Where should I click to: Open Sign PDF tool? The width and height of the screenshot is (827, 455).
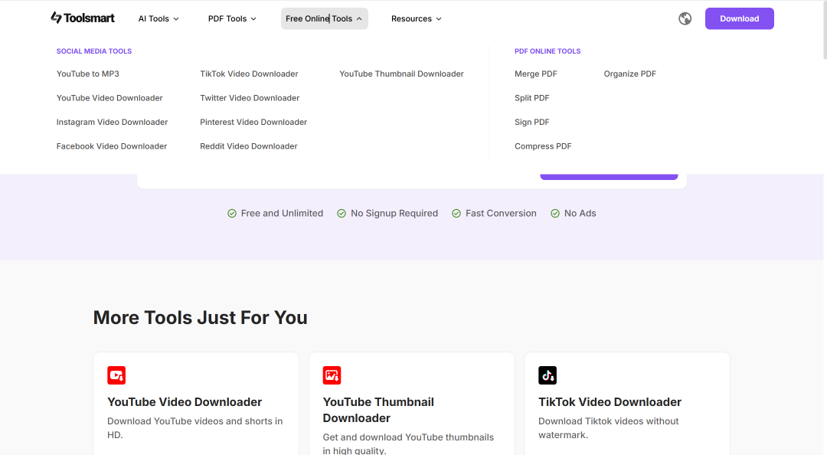click(531, 122)
